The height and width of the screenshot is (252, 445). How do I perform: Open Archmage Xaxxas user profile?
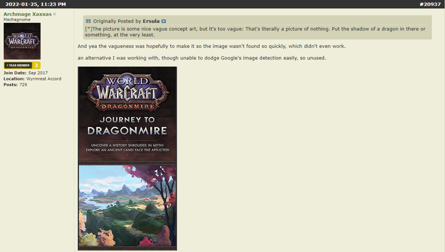tap(27, 14)
